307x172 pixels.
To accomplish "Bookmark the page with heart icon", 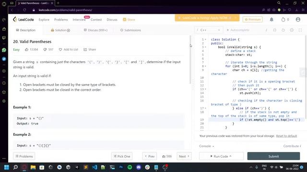I will click(290, 10).
